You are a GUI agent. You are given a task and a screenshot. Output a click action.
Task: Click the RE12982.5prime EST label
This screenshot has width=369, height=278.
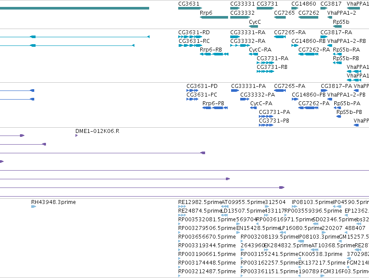coord(200,202)
